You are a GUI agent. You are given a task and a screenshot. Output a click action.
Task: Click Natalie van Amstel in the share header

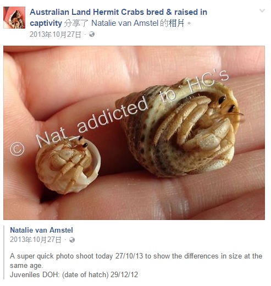pos(125,23)
